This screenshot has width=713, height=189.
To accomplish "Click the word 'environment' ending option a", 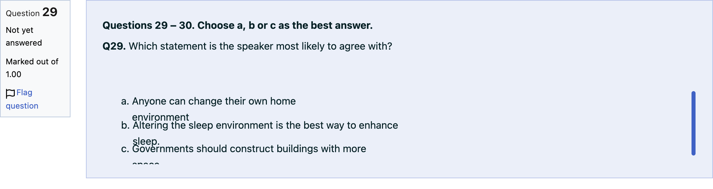I will point(160,117).
